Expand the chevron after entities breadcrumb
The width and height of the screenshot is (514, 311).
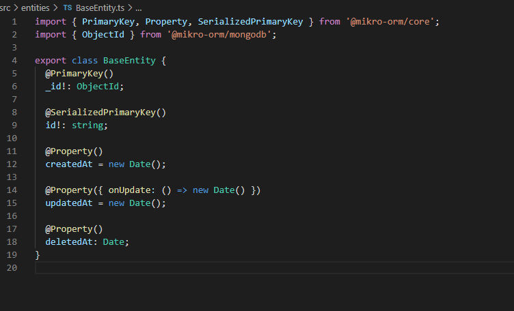[56, 8]
